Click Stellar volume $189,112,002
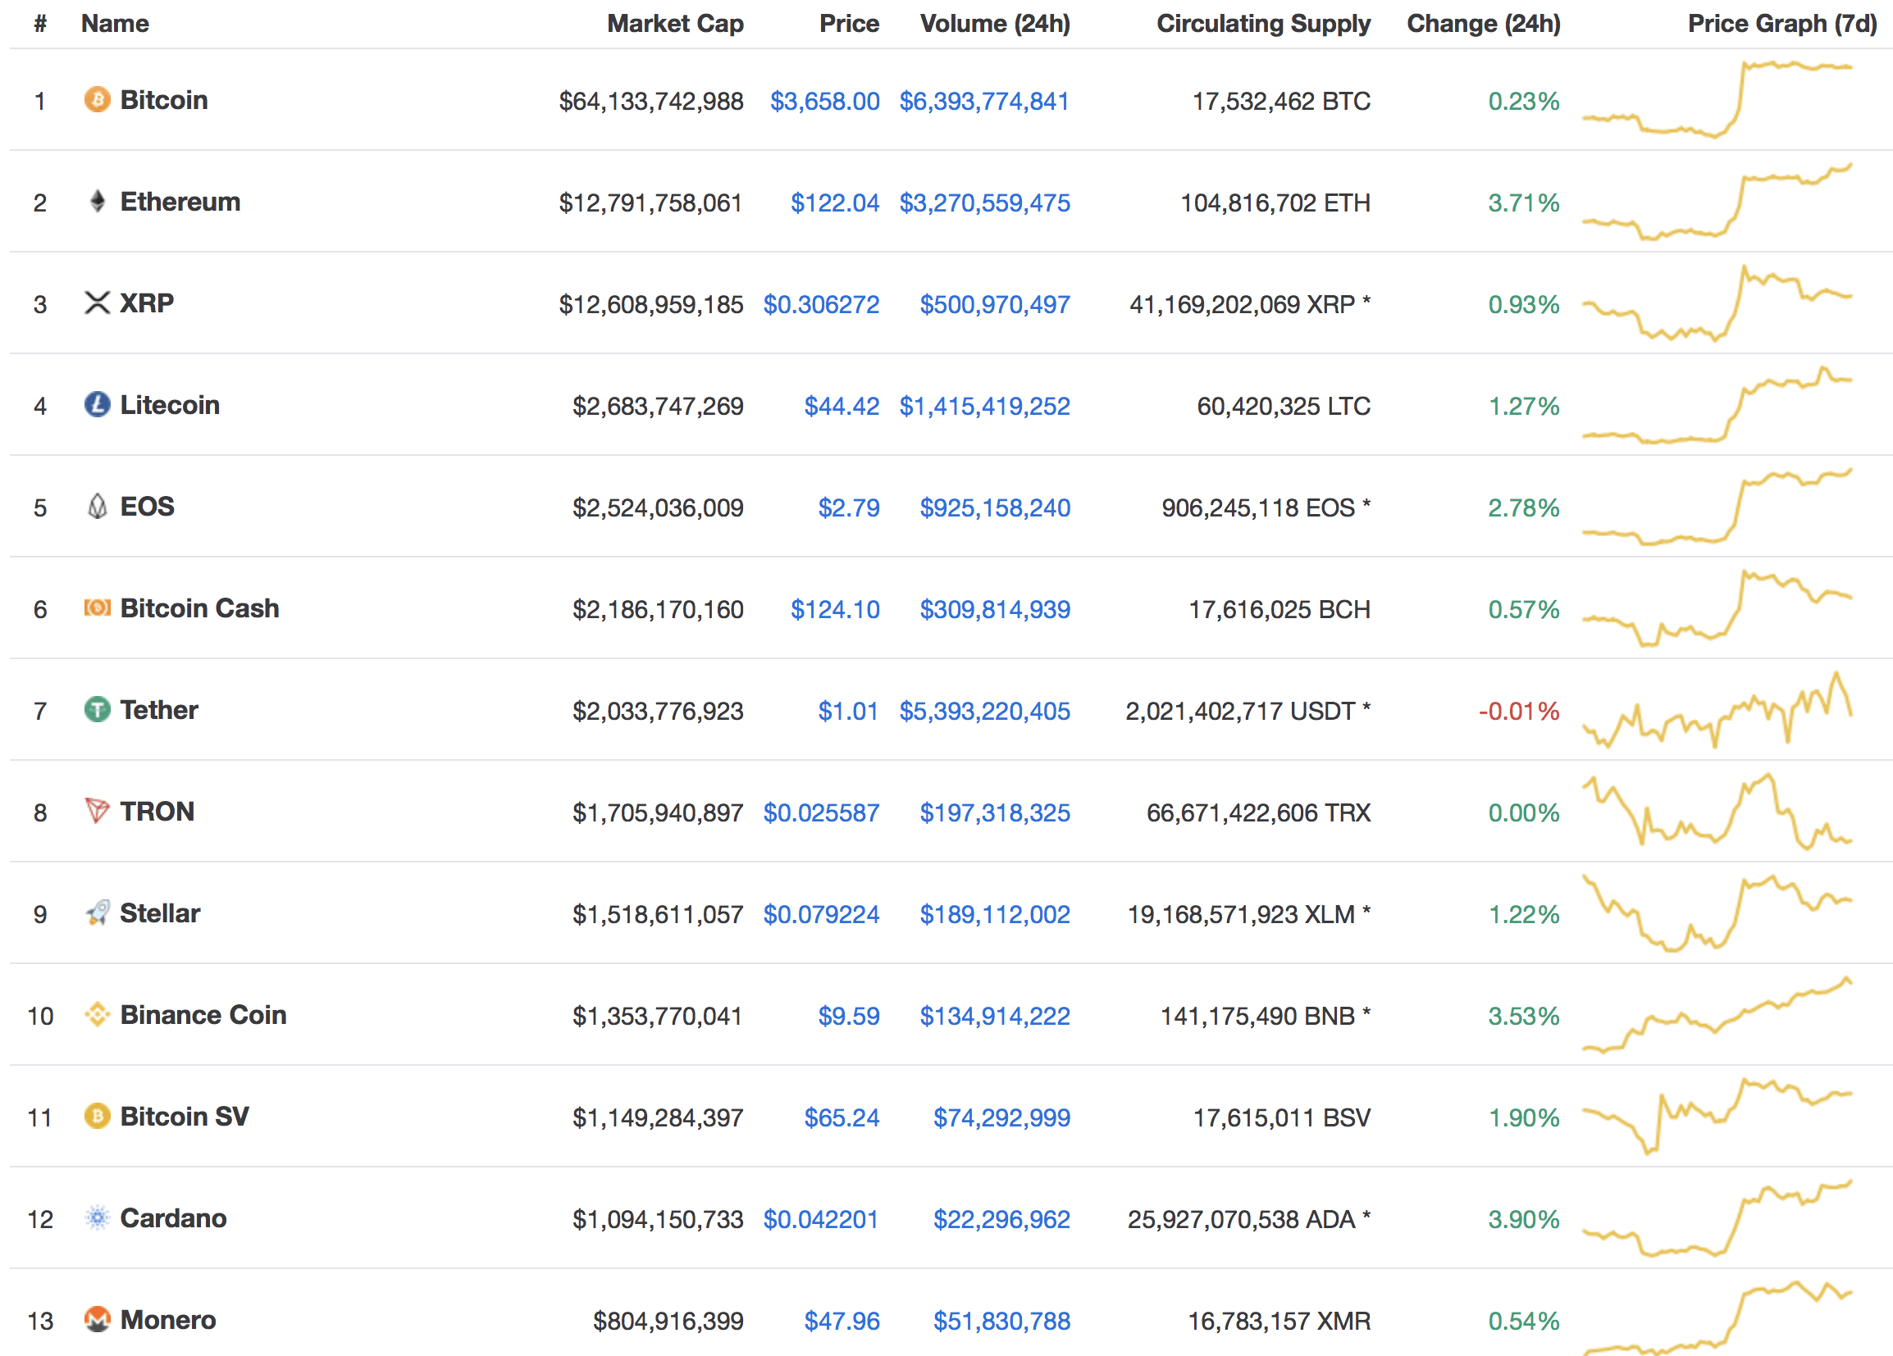 coord(995,916)
